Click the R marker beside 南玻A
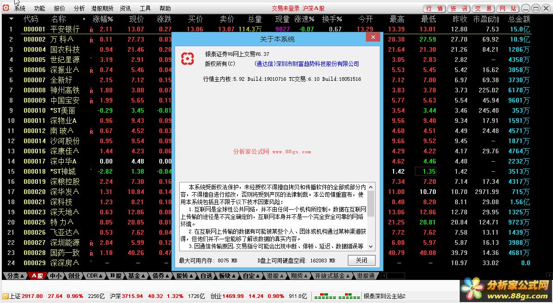The height and width of the screenshot is (303, 553). point(91,132)
